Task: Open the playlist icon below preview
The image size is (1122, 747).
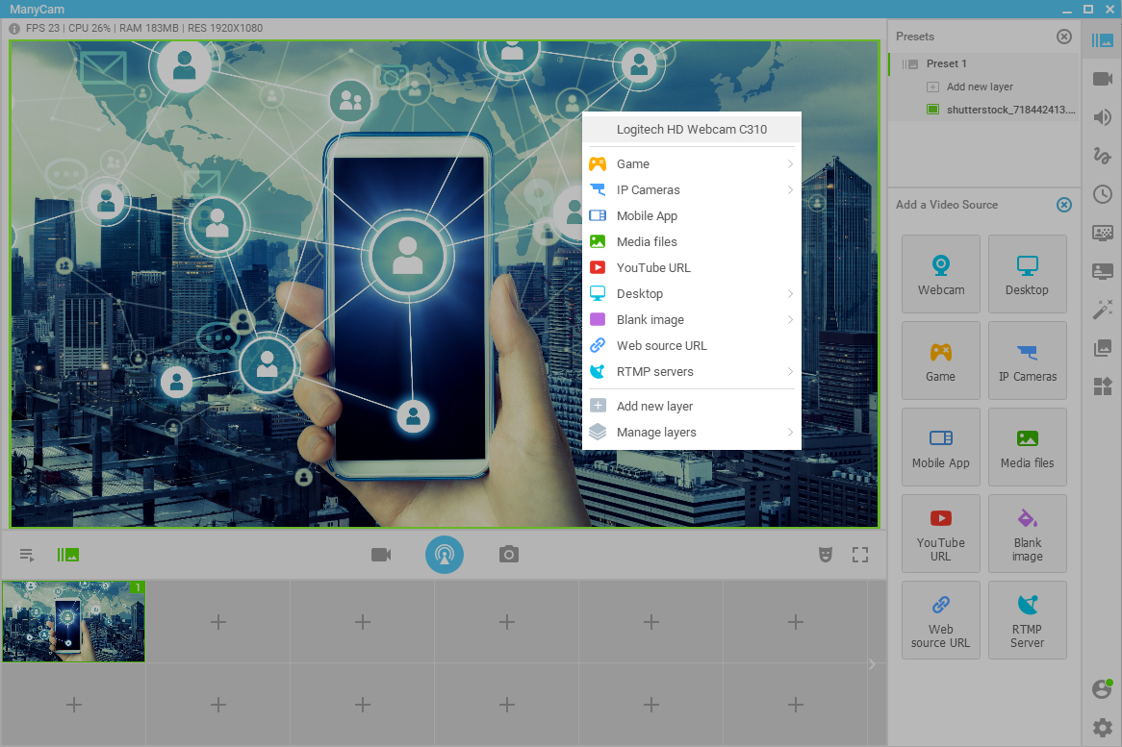Action: pos(27,555)
